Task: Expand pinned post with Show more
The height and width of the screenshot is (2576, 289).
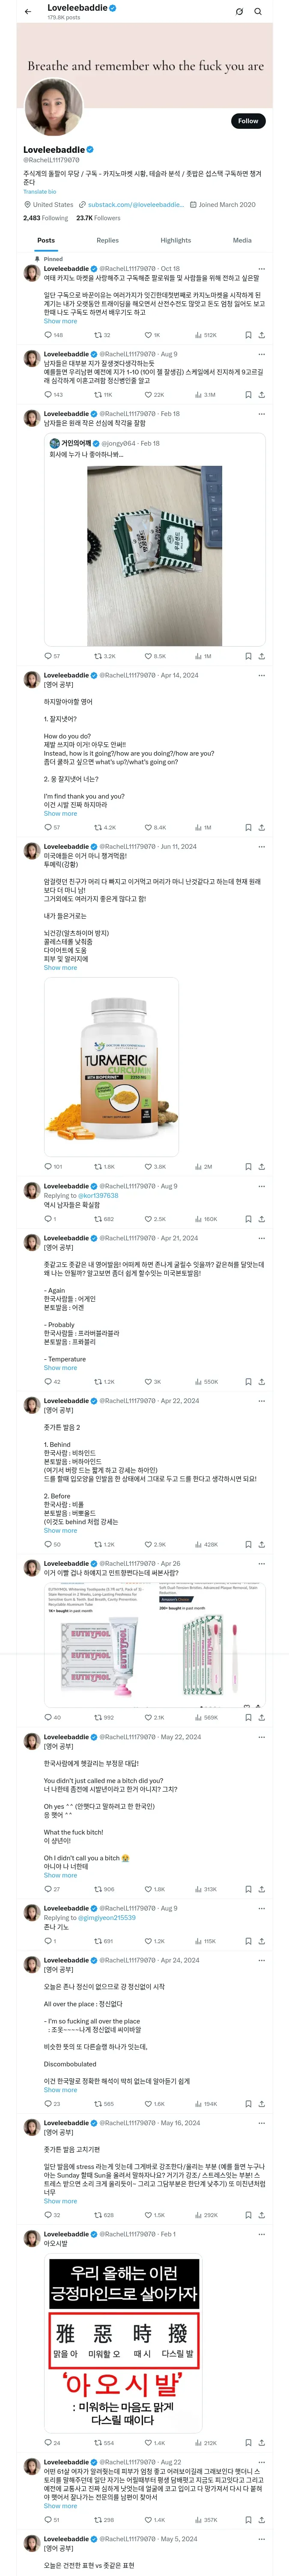Action: (60, 321)
